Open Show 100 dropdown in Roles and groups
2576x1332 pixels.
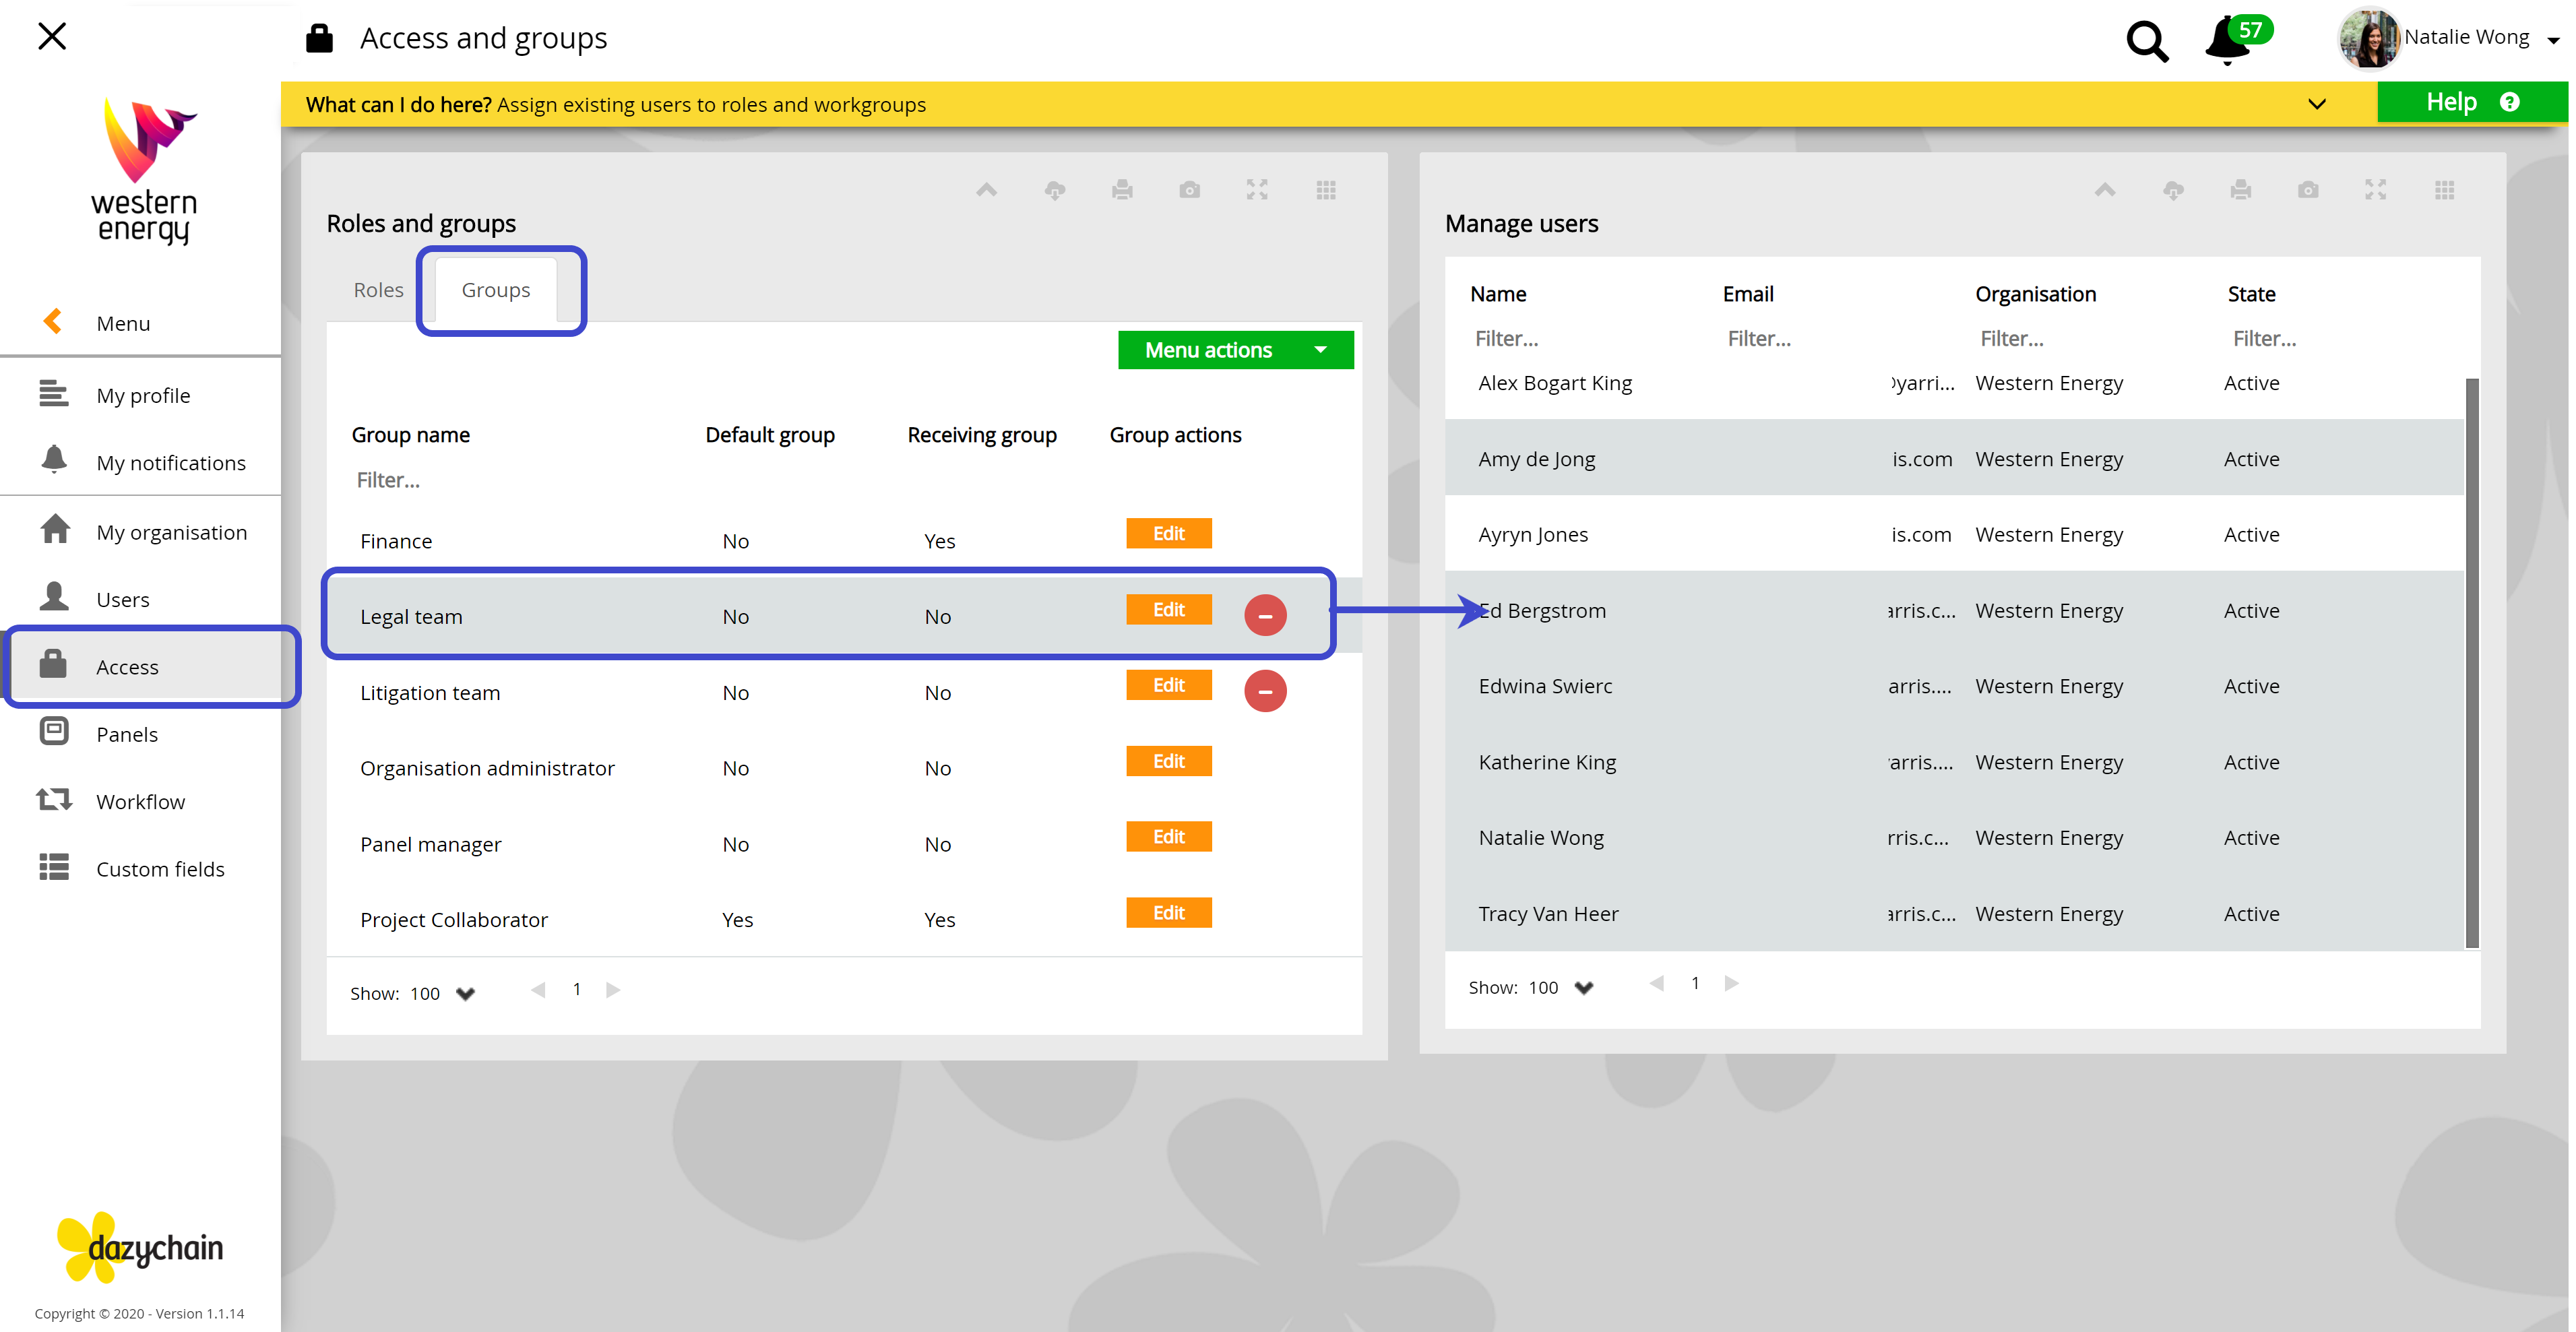(443, 993)
